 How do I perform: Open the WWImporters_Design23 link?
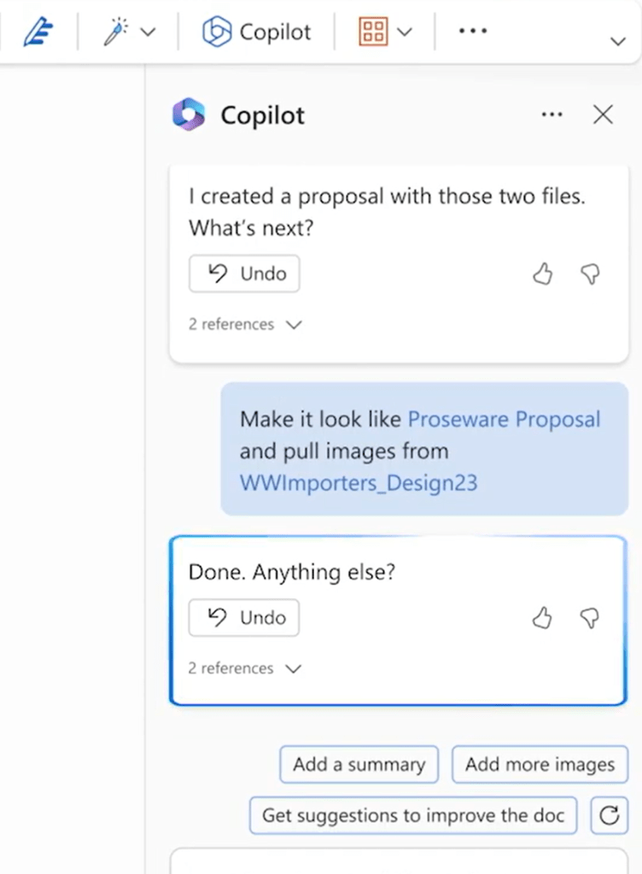click(359, 482)
